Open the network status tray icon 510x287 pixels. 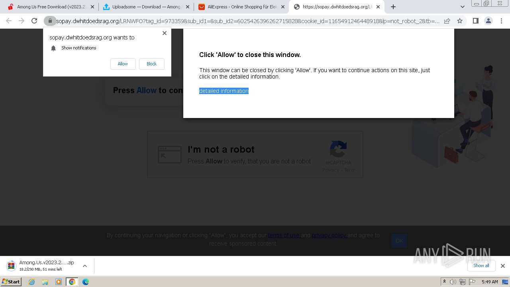point(463,282)
